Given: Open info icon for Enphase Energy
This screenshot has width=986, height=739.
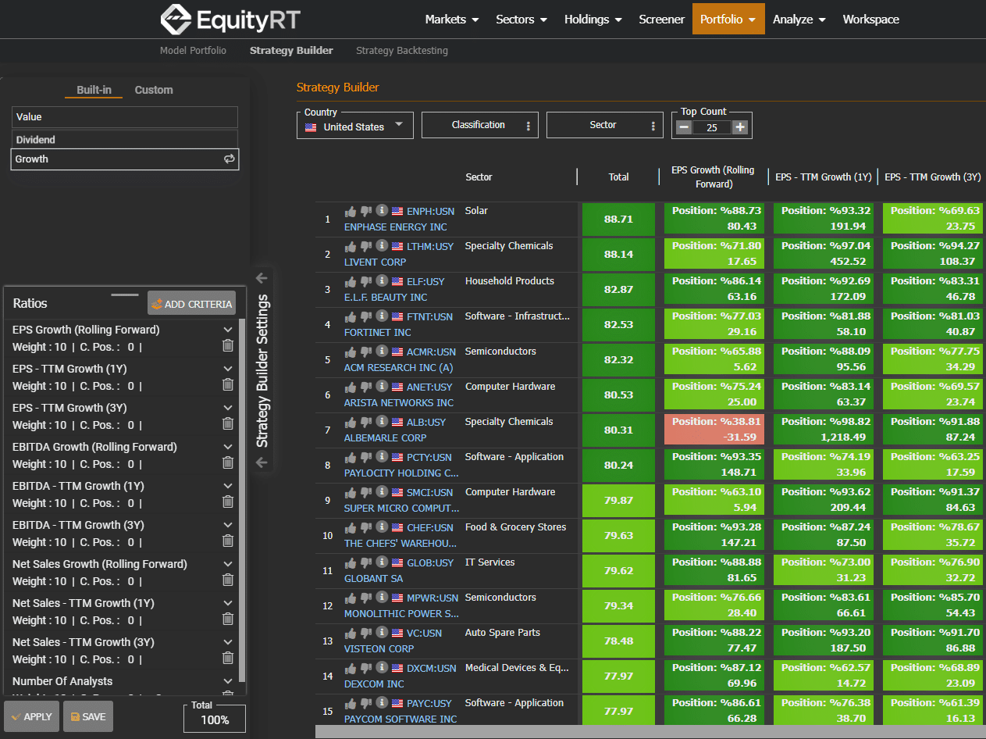Looking at the screenshot, I should (382, 210).
